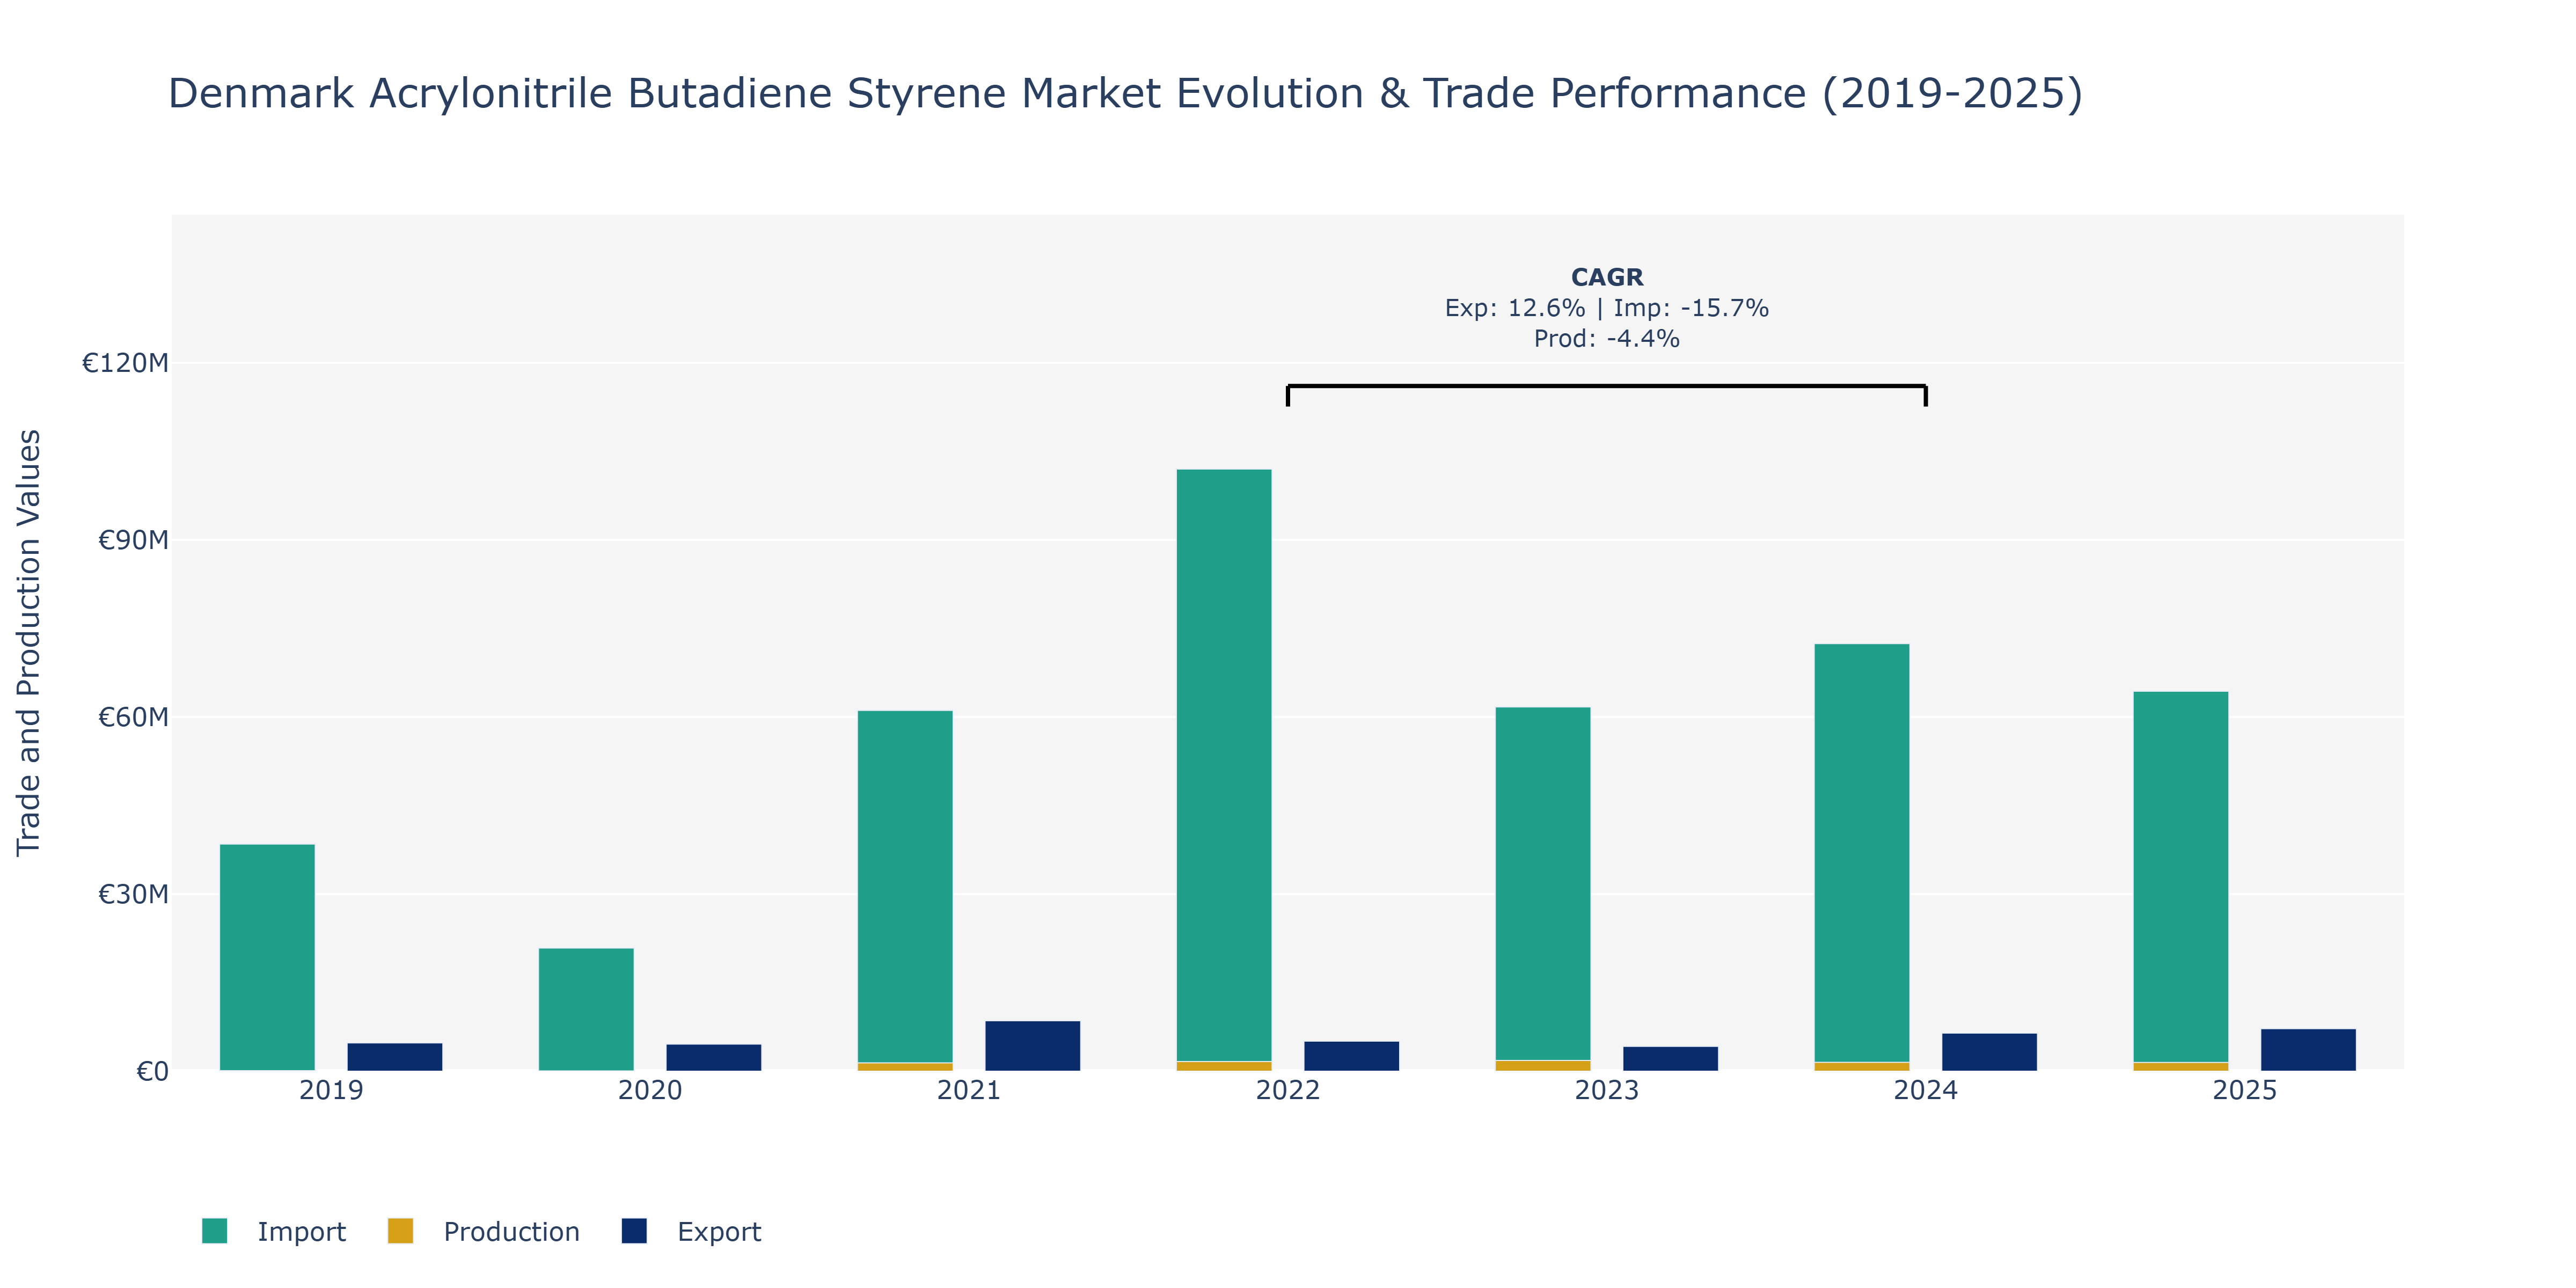Screen dimensions: 2576x1288
Task: Click the €0 y-axis tick label
Action: 152,1072
